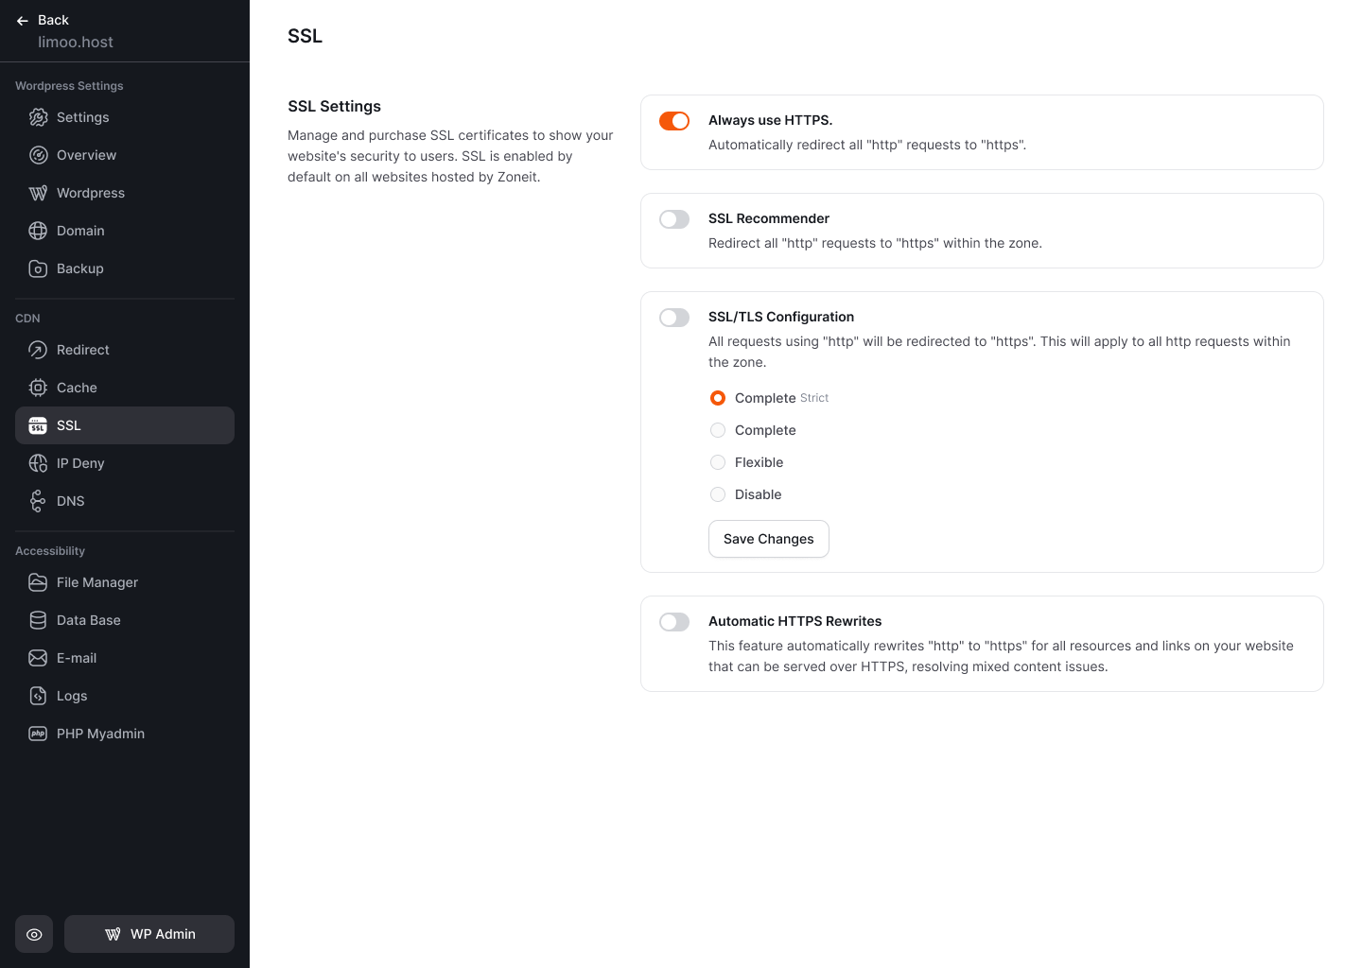Turn off Always use HTTPS toggle
The image size is (1362, 968).
tap(674, 121)
